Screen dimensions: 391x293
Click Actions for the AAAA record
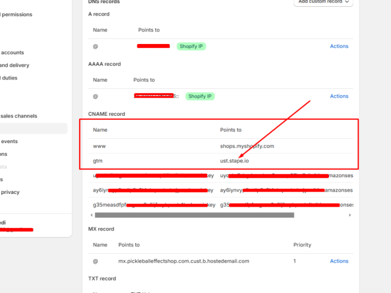pos(339,96)
